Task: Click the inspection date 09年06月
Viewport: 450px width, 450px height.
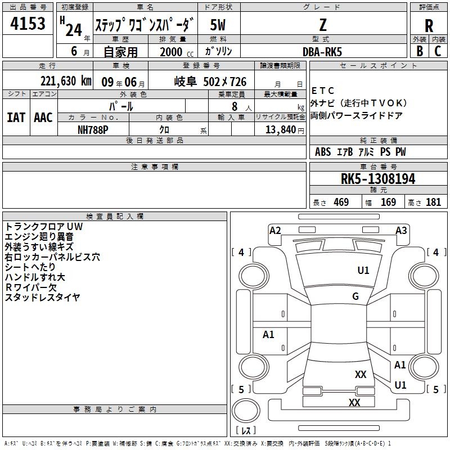Action: [x=123, y=82]
